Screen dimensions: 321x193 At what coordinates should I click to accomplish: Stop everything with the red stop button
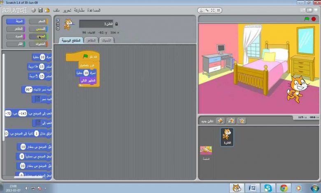(314, 19)
